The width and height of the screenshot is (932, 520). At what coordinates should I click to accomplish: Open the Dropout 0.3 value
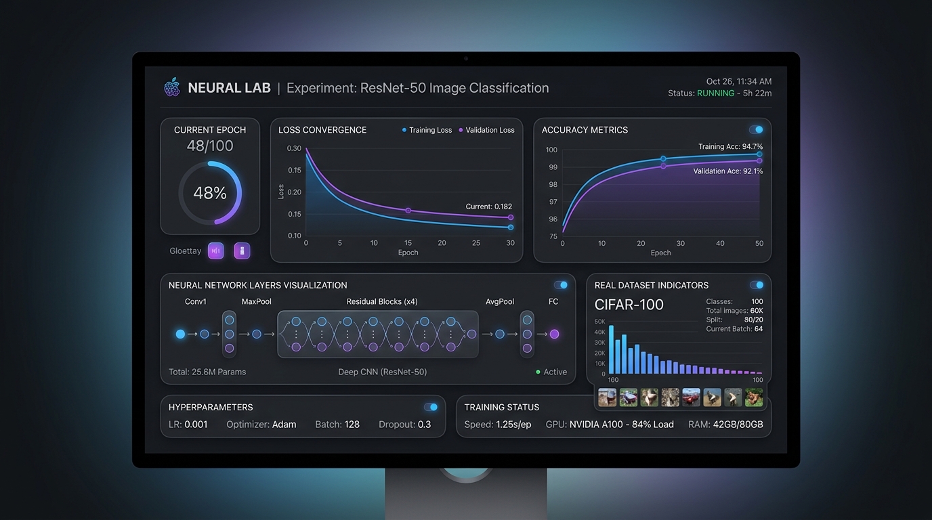click(x=405, y=425)
